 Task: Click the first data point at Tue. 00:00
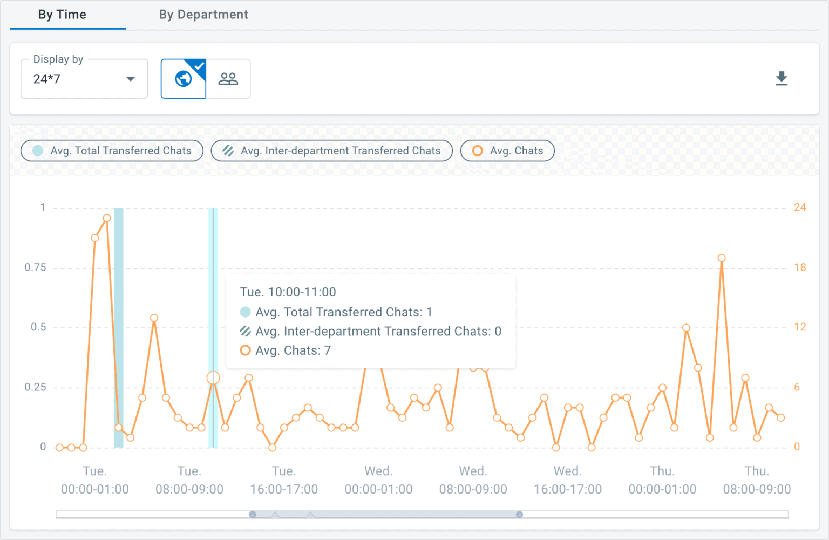(x=59, y=447)
